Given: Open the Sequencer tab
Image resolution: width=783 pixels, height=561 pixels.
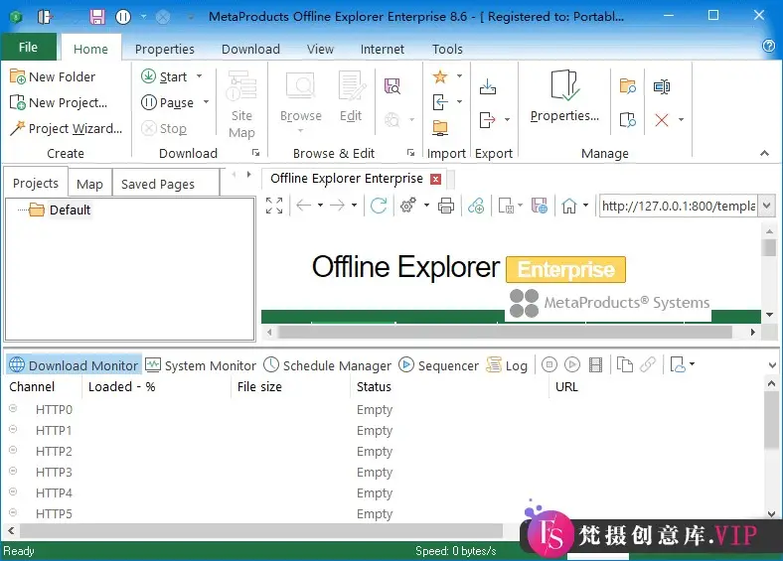Looking at the screenshot, I should pyautogui.click(x=439, y=365).
